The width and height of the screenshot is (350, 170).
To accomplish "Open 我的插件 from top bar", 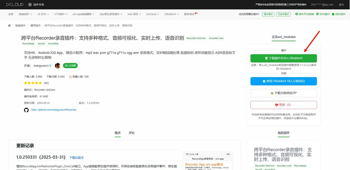I will tap(339, 14).
